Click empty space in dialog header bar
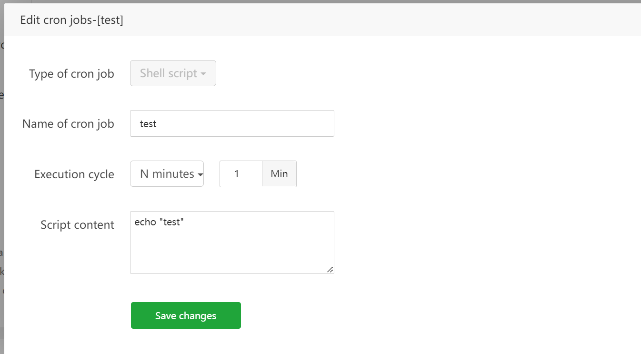 tap(381, 20)
